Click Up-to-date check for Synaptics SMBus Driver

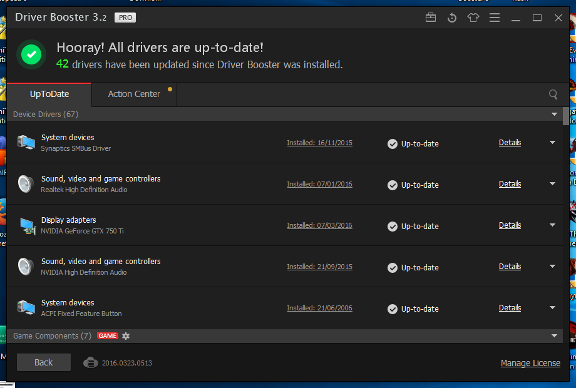tap(393, 144)
